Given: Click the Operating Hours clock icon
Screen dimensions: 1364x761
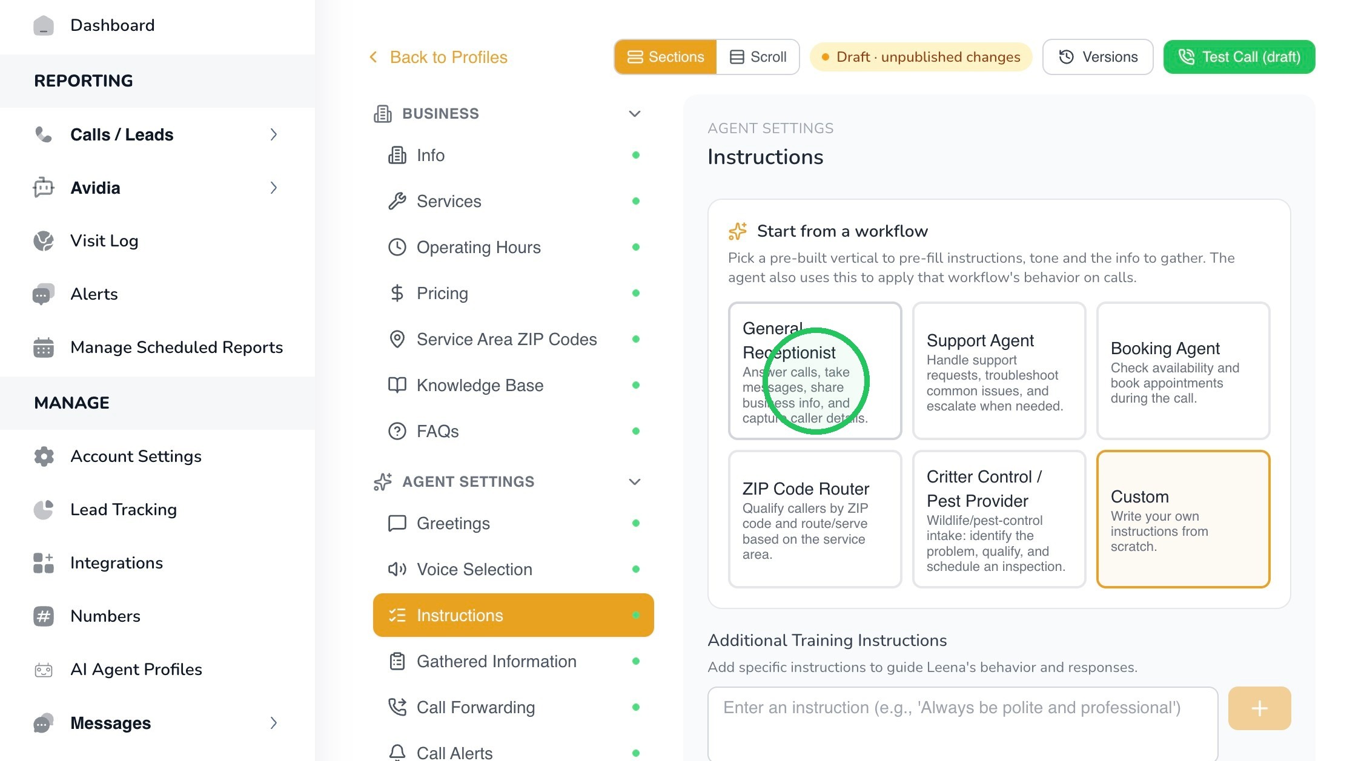Looking at the screenshot, I should coord(397,248).
